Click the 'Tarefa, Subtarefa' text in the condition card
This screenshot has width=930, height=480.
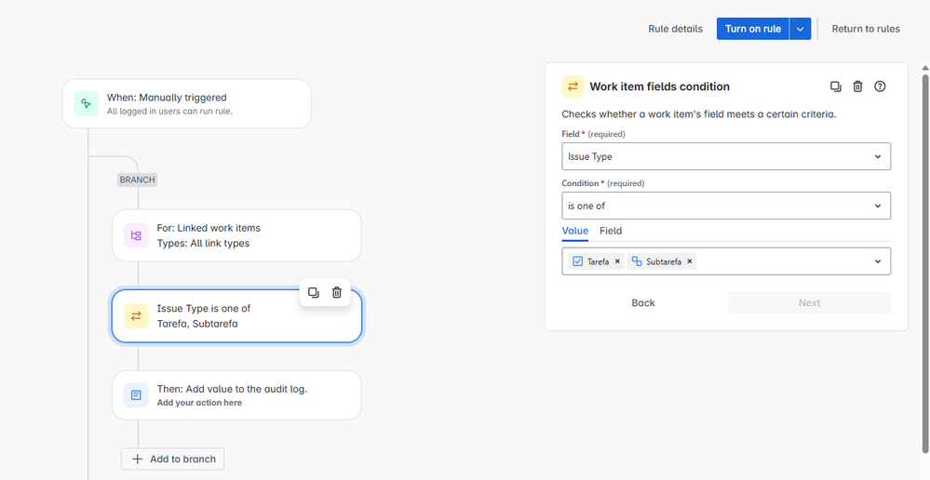click(197, 324)
